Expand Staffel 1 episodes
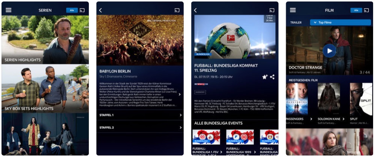375x157 pixels. point(140,115)
